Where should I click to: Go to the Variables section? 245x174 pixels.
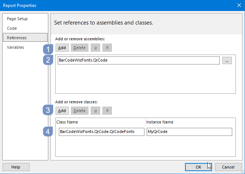coord(15,47)
